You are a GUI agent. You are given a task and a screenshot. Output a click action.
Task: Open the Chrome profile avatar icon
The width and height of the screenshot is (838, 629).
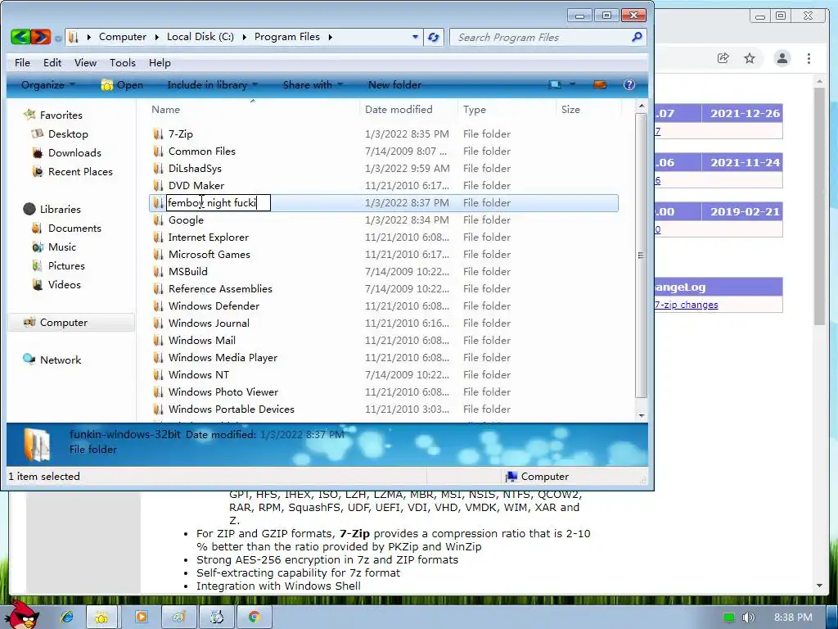point(782,58)
